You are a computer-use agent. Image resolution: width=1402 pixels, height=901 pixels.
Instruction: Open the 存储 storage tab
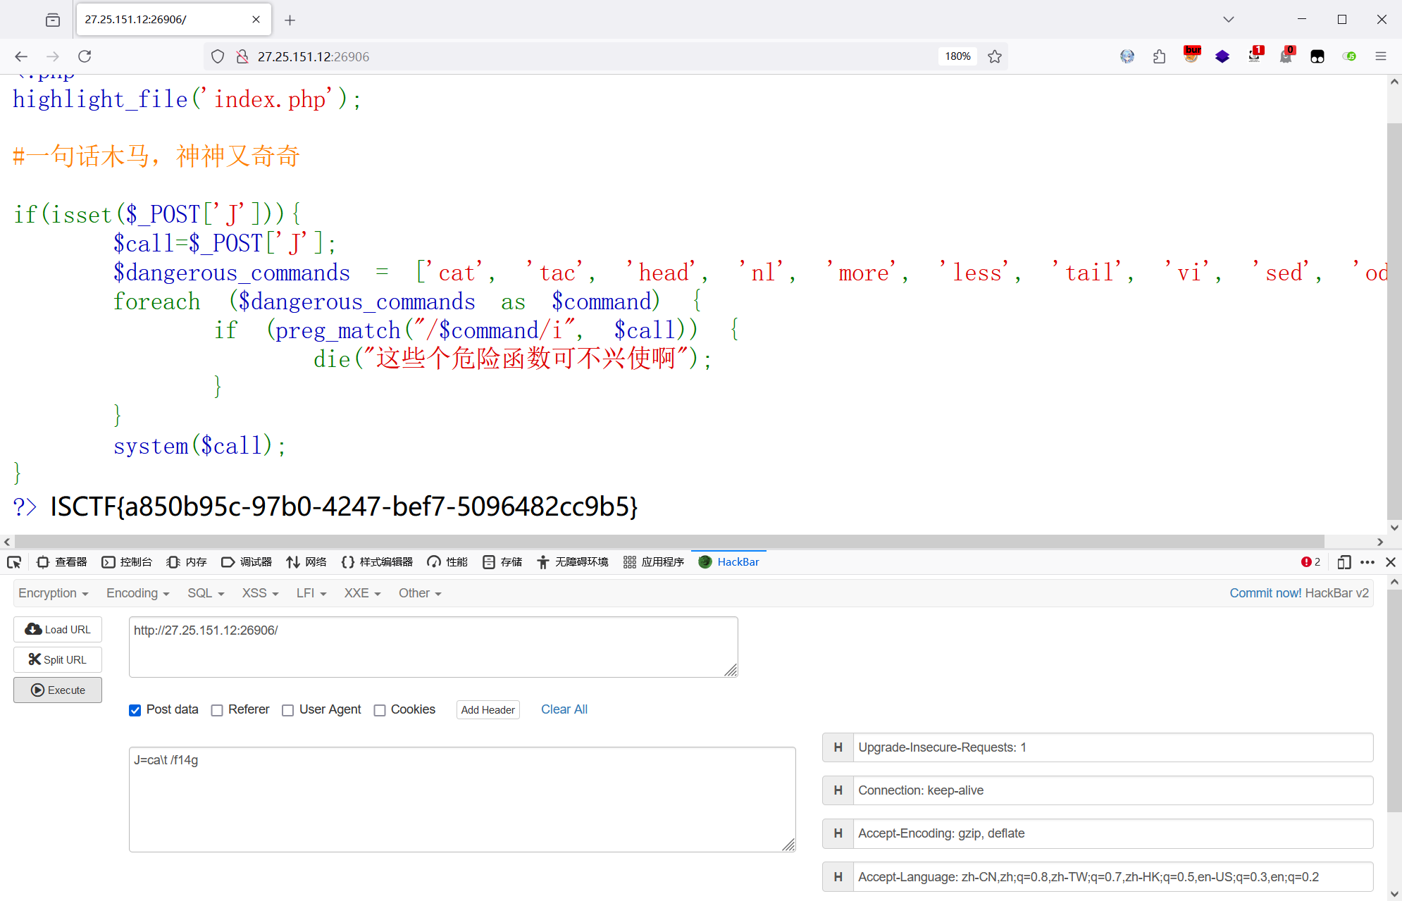point(502,561)
